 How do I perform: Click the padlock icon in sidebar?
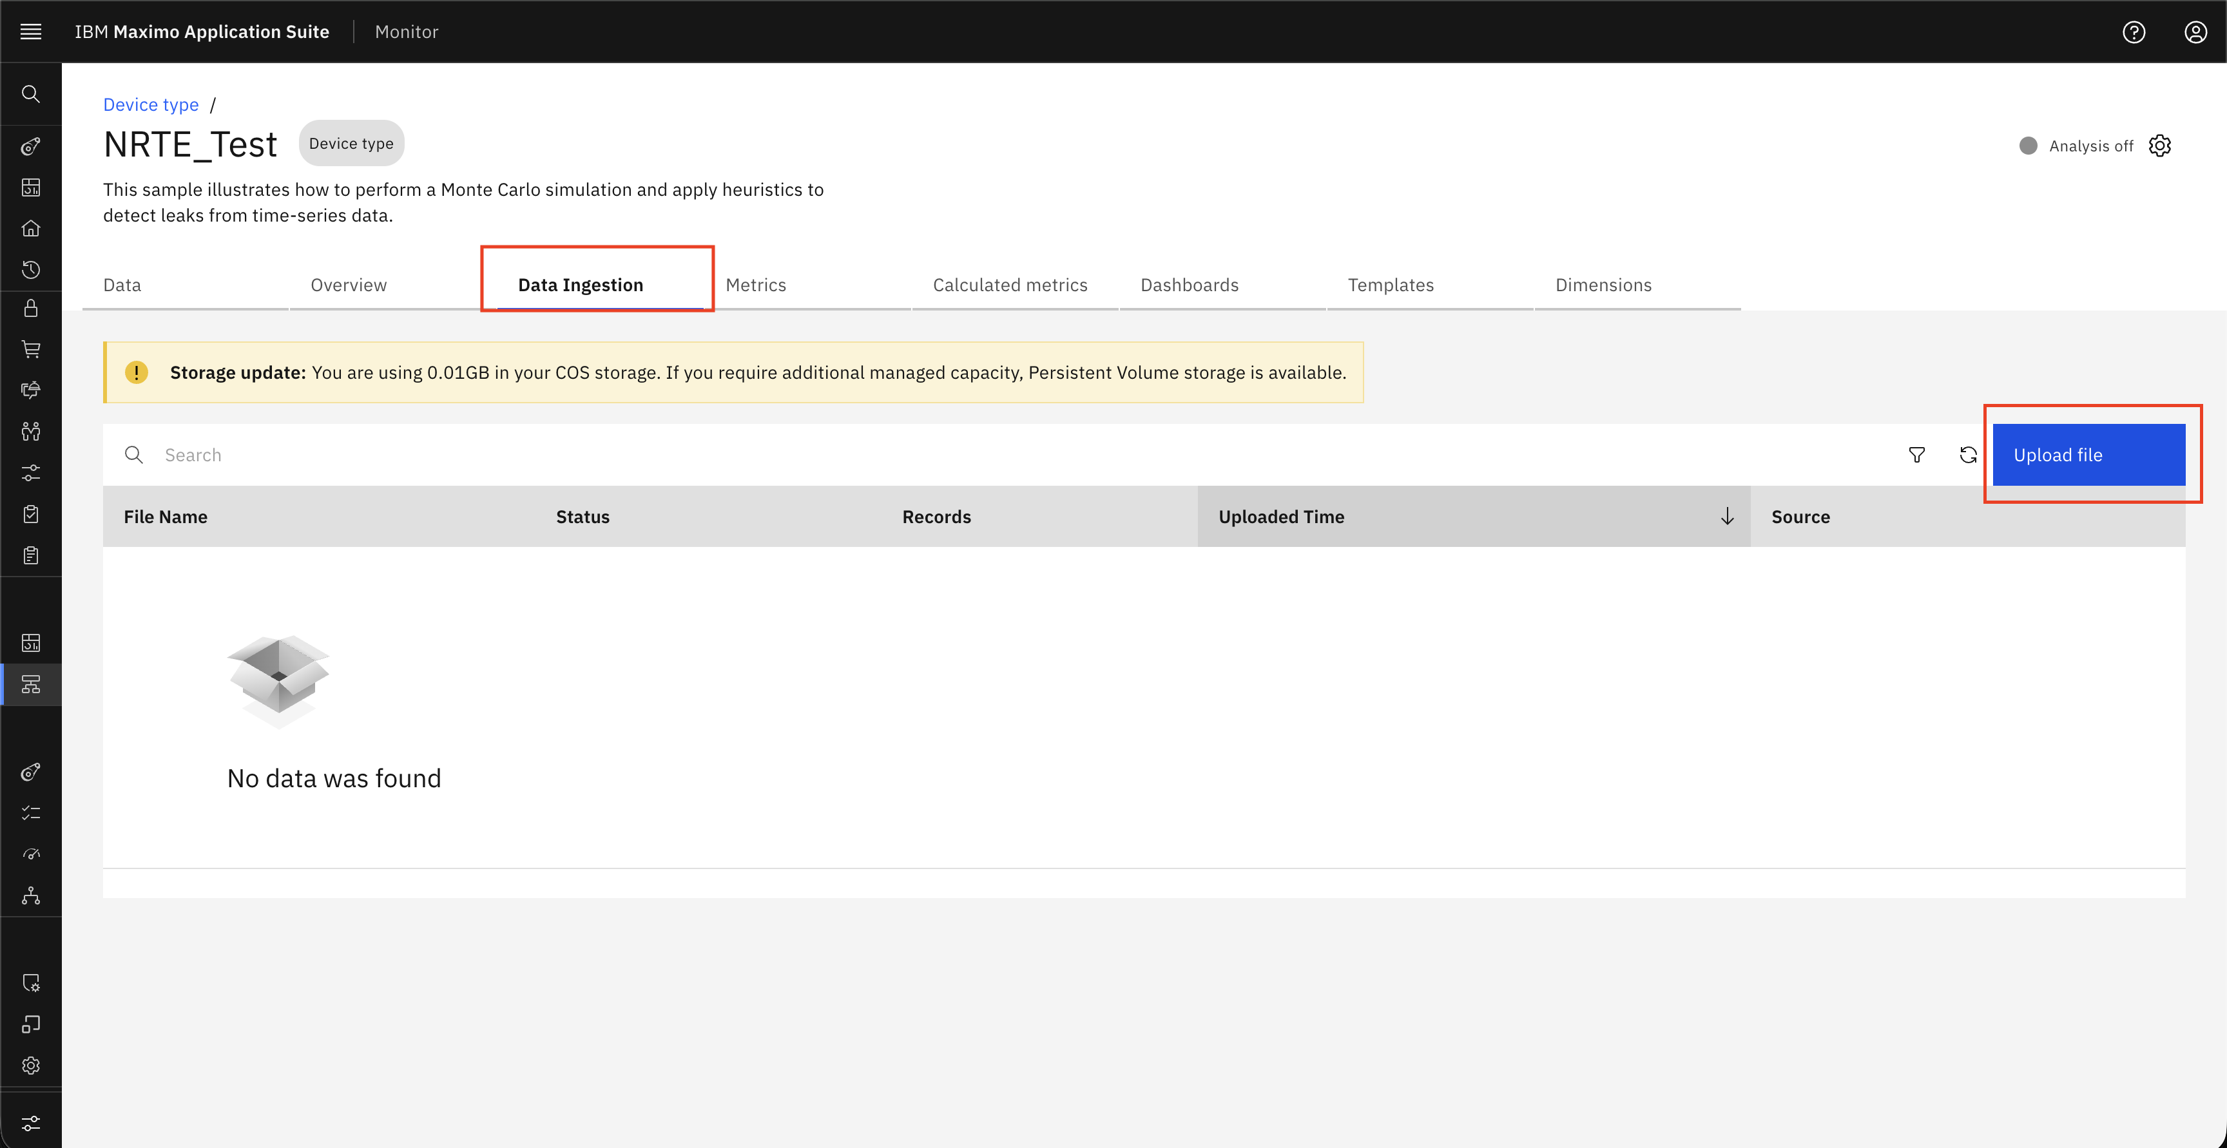tap(31, 309)
